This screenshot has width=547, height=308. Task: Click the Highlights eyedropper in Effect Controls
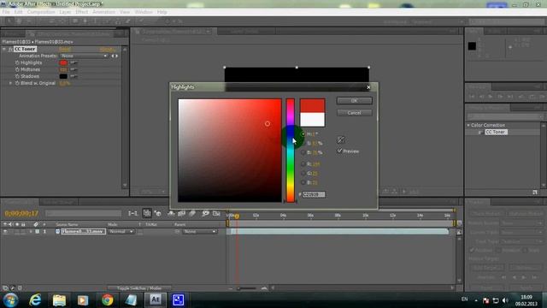[x=74, y=62]
